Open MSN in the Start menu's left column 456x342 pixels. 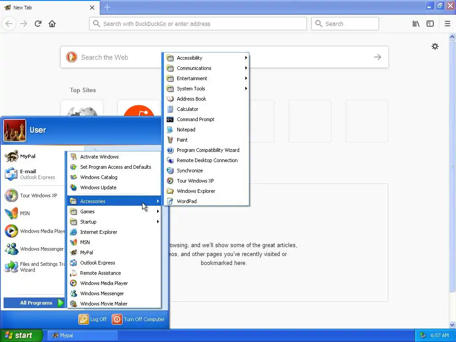tap(34, 213)
